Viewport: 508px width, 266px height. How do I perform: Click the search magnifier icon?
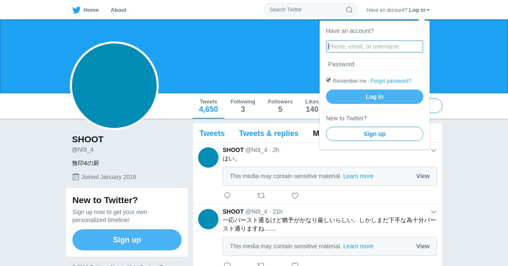click(349, 10)
